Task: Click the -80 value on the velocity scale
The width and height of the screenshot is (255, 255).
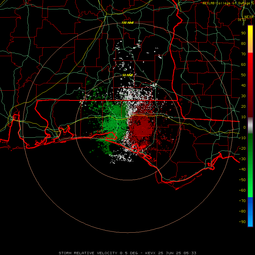Action: 242,211
